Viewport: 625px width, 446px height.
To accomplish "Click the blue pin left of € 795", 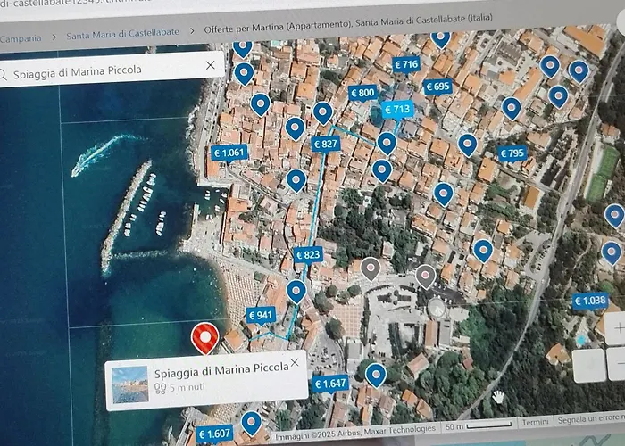I will tap(468, 145).
